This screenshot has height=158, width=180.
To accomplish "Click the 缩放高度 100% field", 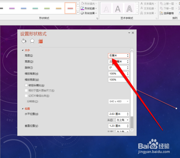I will (119, 73).
